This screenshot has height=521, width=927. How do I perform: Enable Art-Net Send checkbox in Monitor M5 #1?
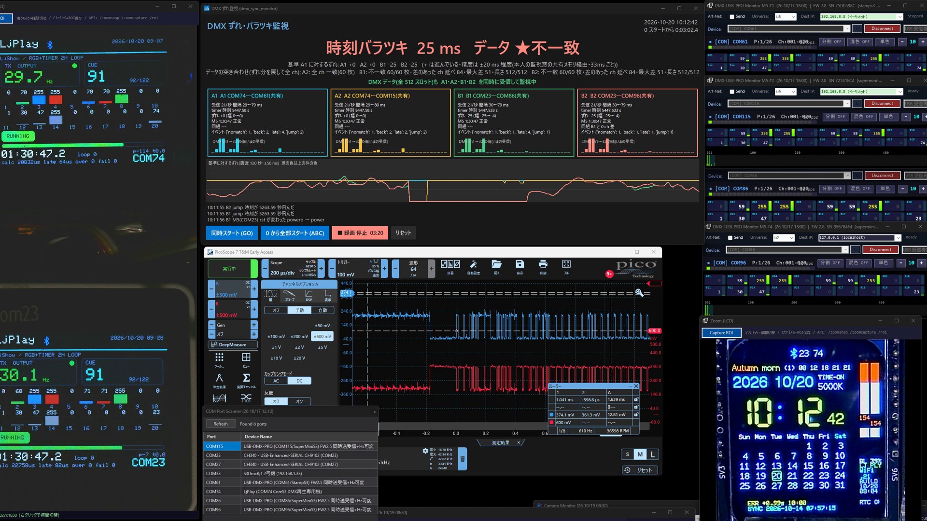point(732,17)
